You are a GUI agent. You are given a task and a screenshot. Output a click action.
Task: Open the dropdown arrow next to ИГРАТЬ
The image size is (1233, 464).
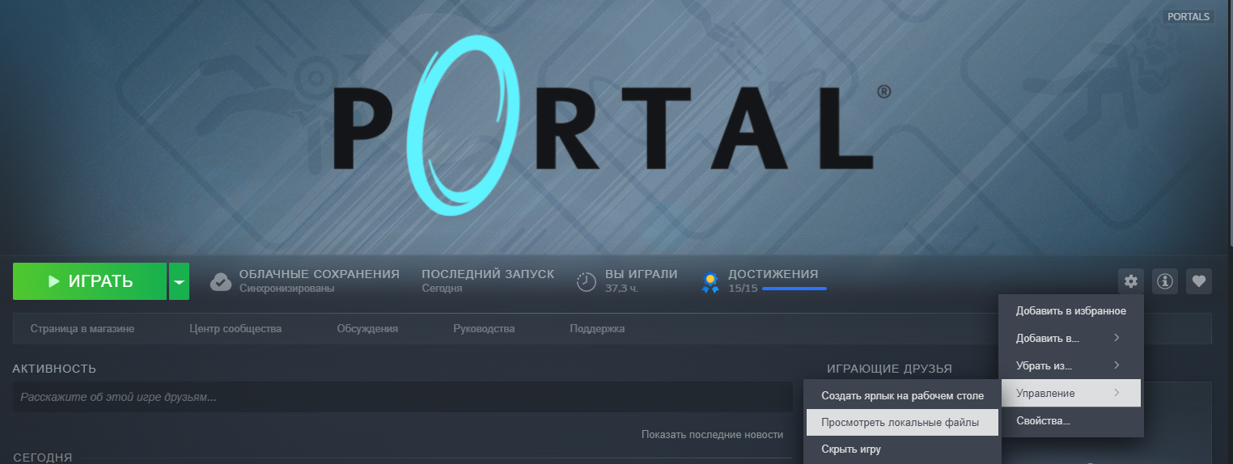[x=179, y=281]
